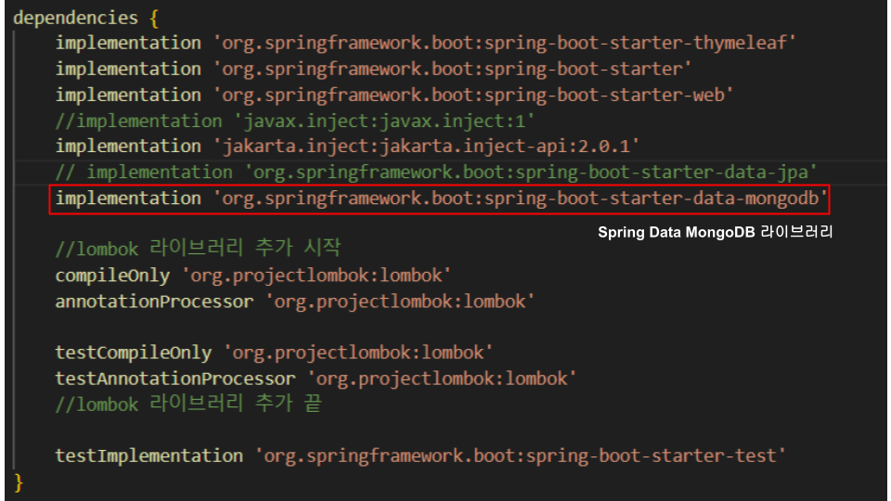Screen dimensions: 891x501
Task: Click the commented javax.inject:javax.inject:1 line
Action: tap(295, 121)
